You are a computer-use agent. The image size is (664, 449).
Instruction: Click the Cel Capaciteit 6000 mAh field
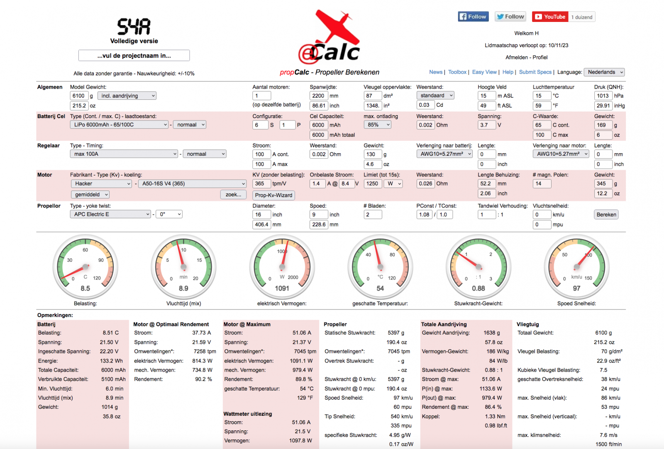tap(319, 125)
